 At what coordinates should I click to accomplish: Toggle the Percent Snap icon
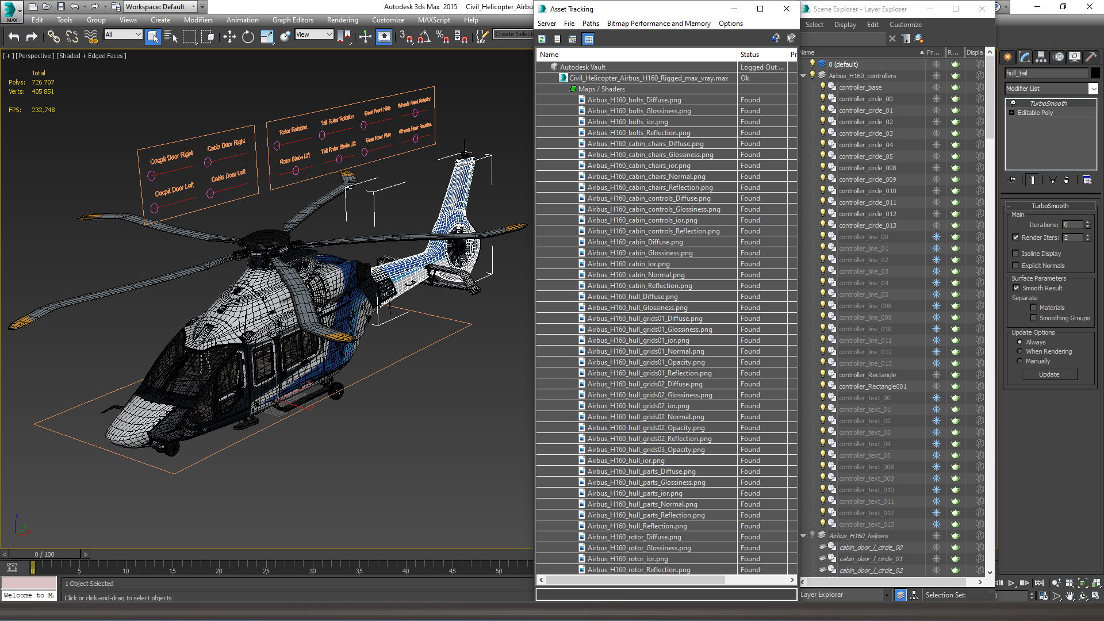[x=442, y=37]
